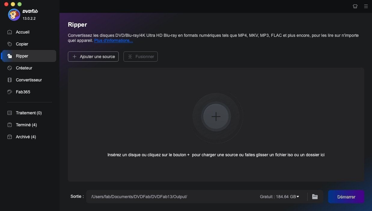
Task: Open the Créateur module icon
Action: pyautogui.click(x=10, y=68)
